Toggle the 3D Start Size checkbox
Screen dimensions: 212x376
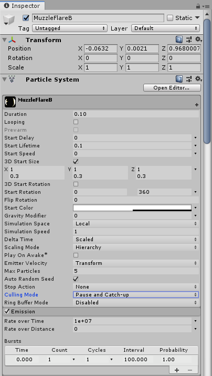[x=76, y=162]
